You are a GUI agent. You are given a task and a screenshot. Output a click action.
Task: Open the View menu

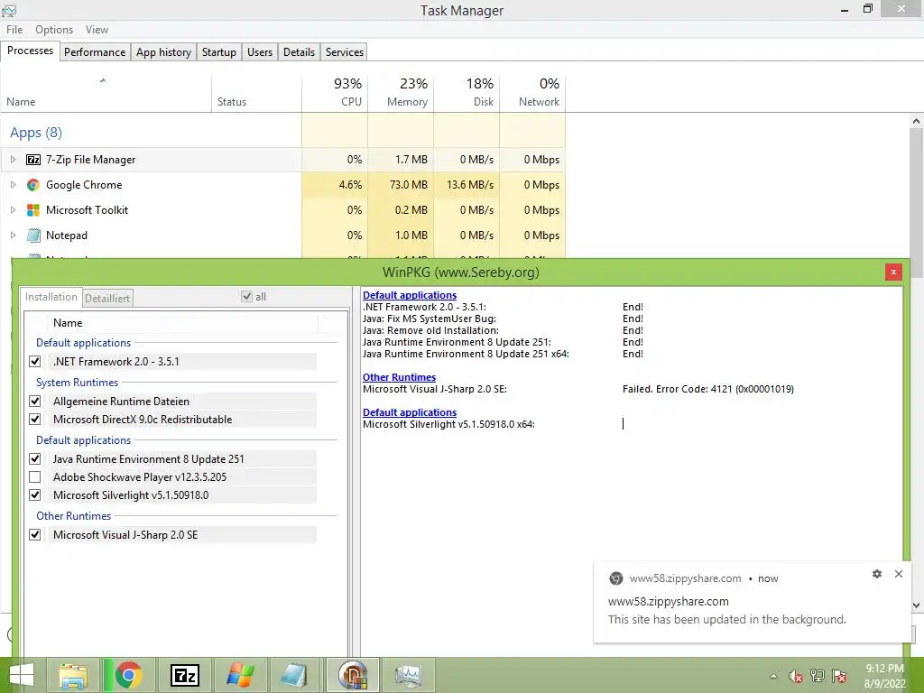click(x=97, y=30)
